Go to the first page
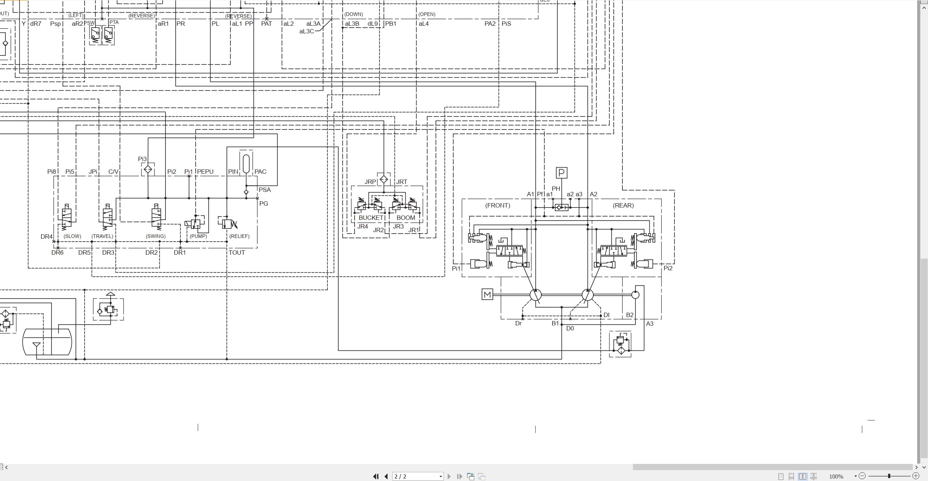This screenshot has width=928, height=481. (x=376, y=476)
